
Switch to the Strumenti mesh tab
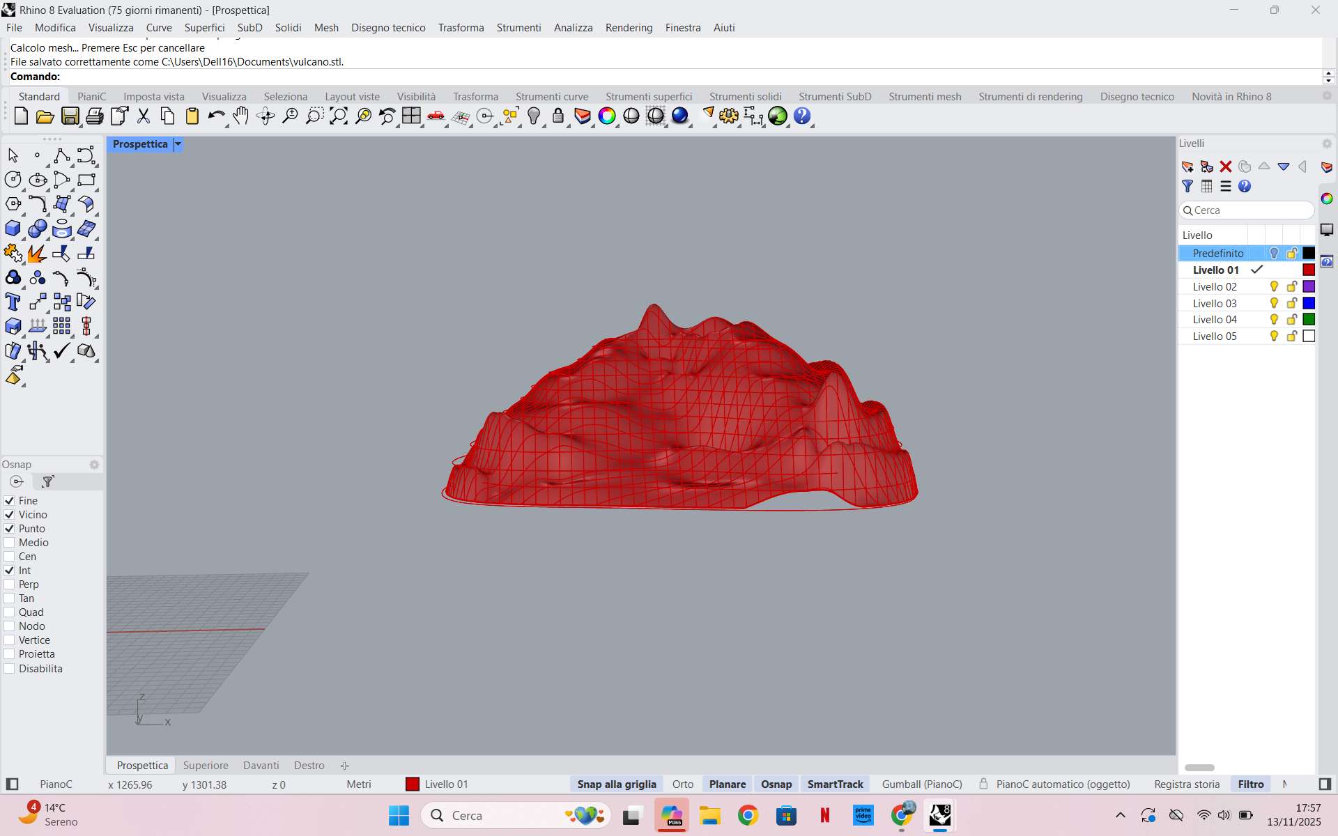[x=925, y=96]
